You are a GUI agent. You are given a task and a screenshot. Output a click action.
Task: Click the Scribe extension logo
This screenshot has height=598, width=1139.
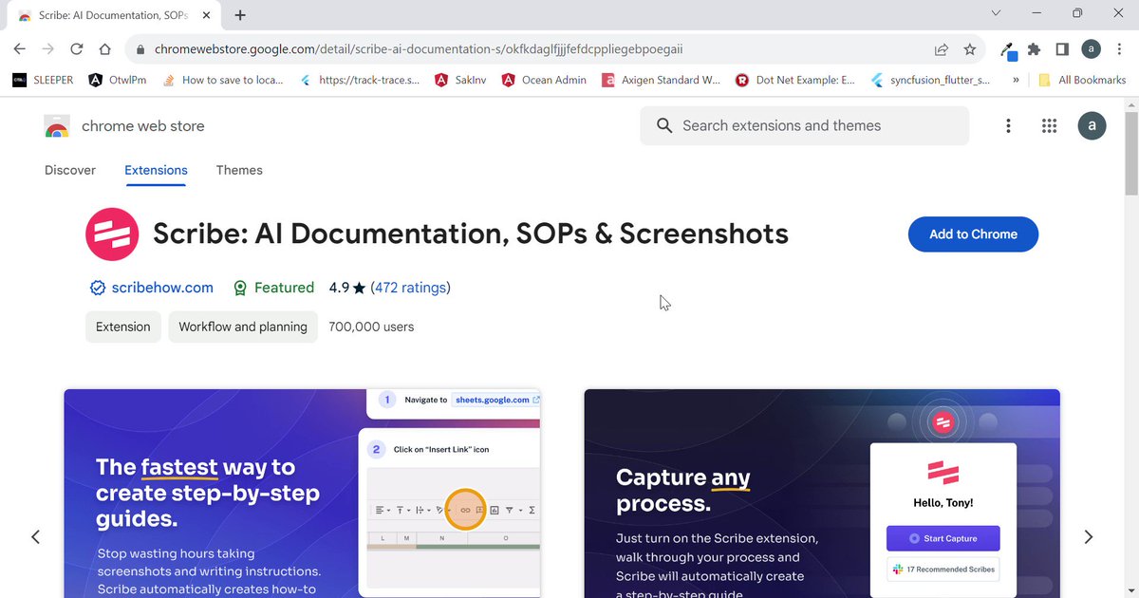(112, 234)
